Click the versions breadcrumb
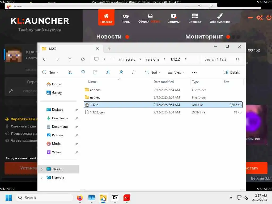272x204 pixels. coord(152,59)
